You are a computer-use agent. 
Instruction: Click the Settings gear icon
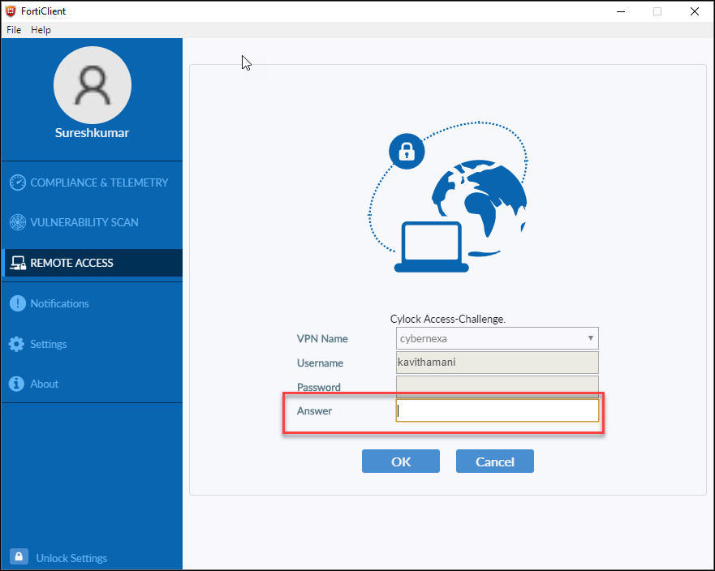tap(17, 344)
